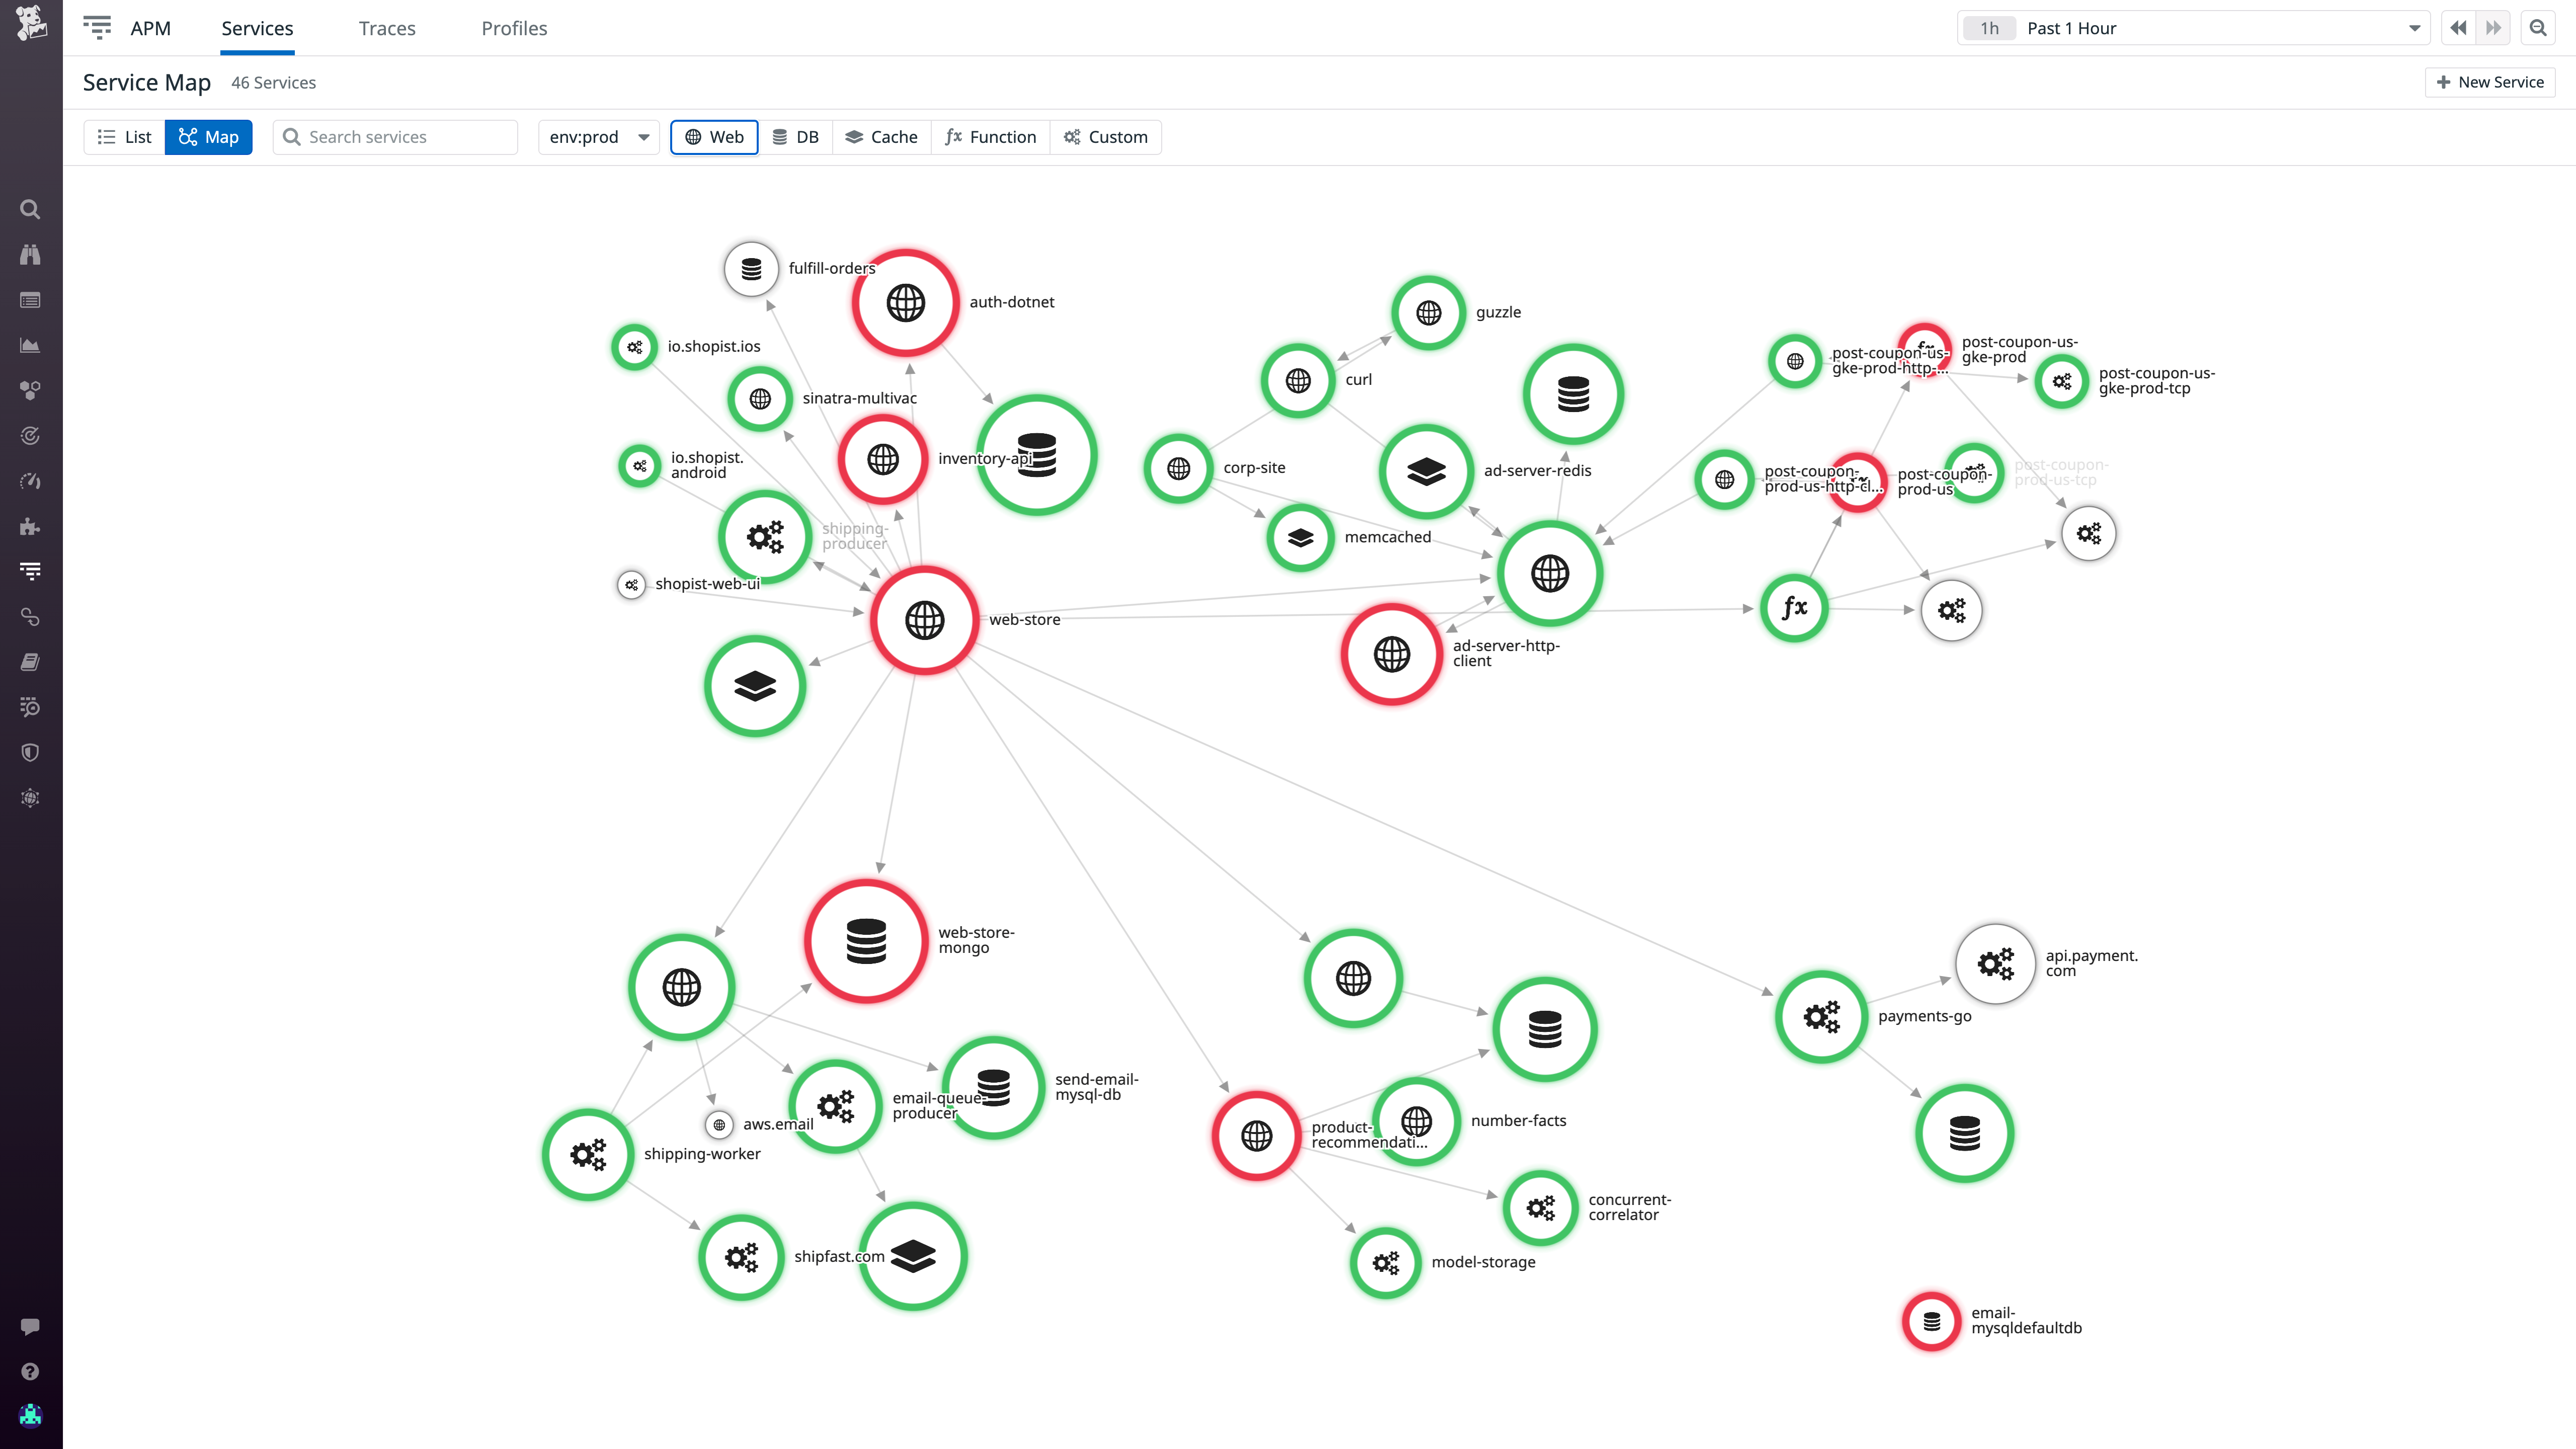The width and height of the screenshot is (2576, 1449).
Task: Enable the DB service type filter
Action: [x=795, y=137]
